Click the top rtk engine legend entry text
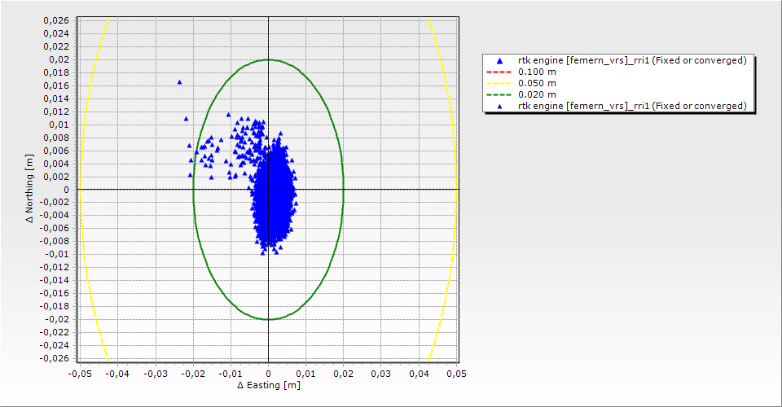The height and width of the screenshot is (407, 782). (632, 61)
